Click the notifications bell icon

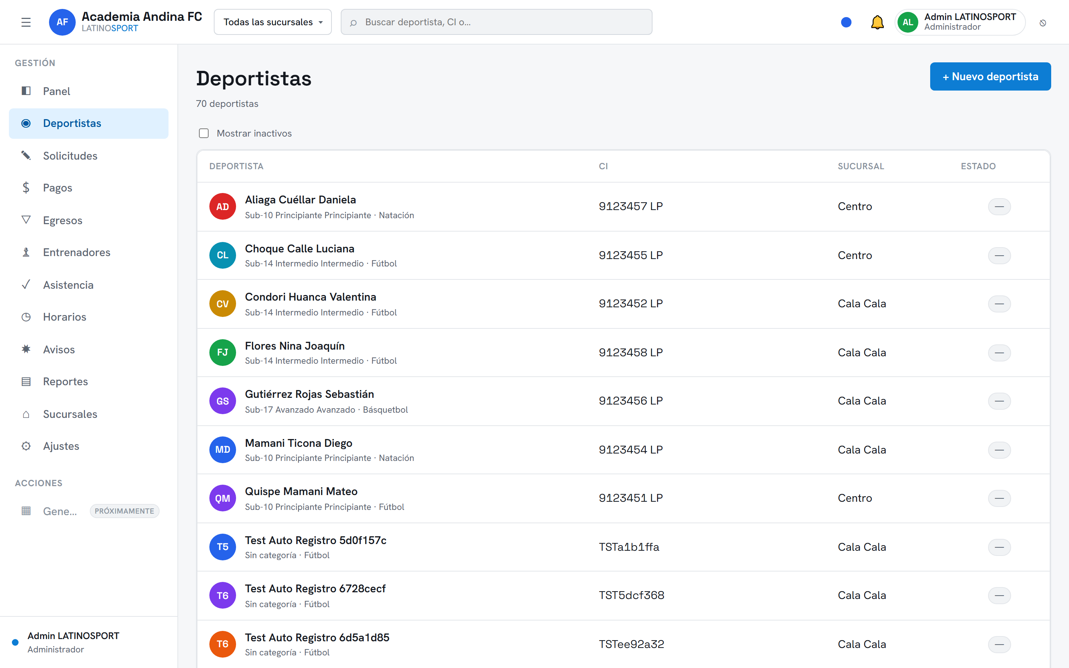click(x=877, y=22)
